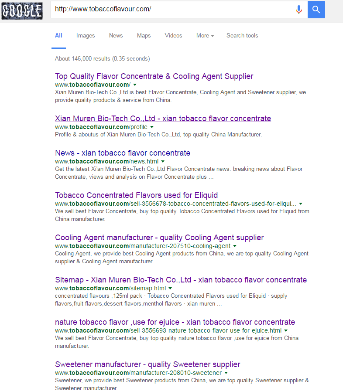
Task: Open 'Sweetener manufacturer - quality Sweetener supplier' result
Action: (x=147, y=364)
